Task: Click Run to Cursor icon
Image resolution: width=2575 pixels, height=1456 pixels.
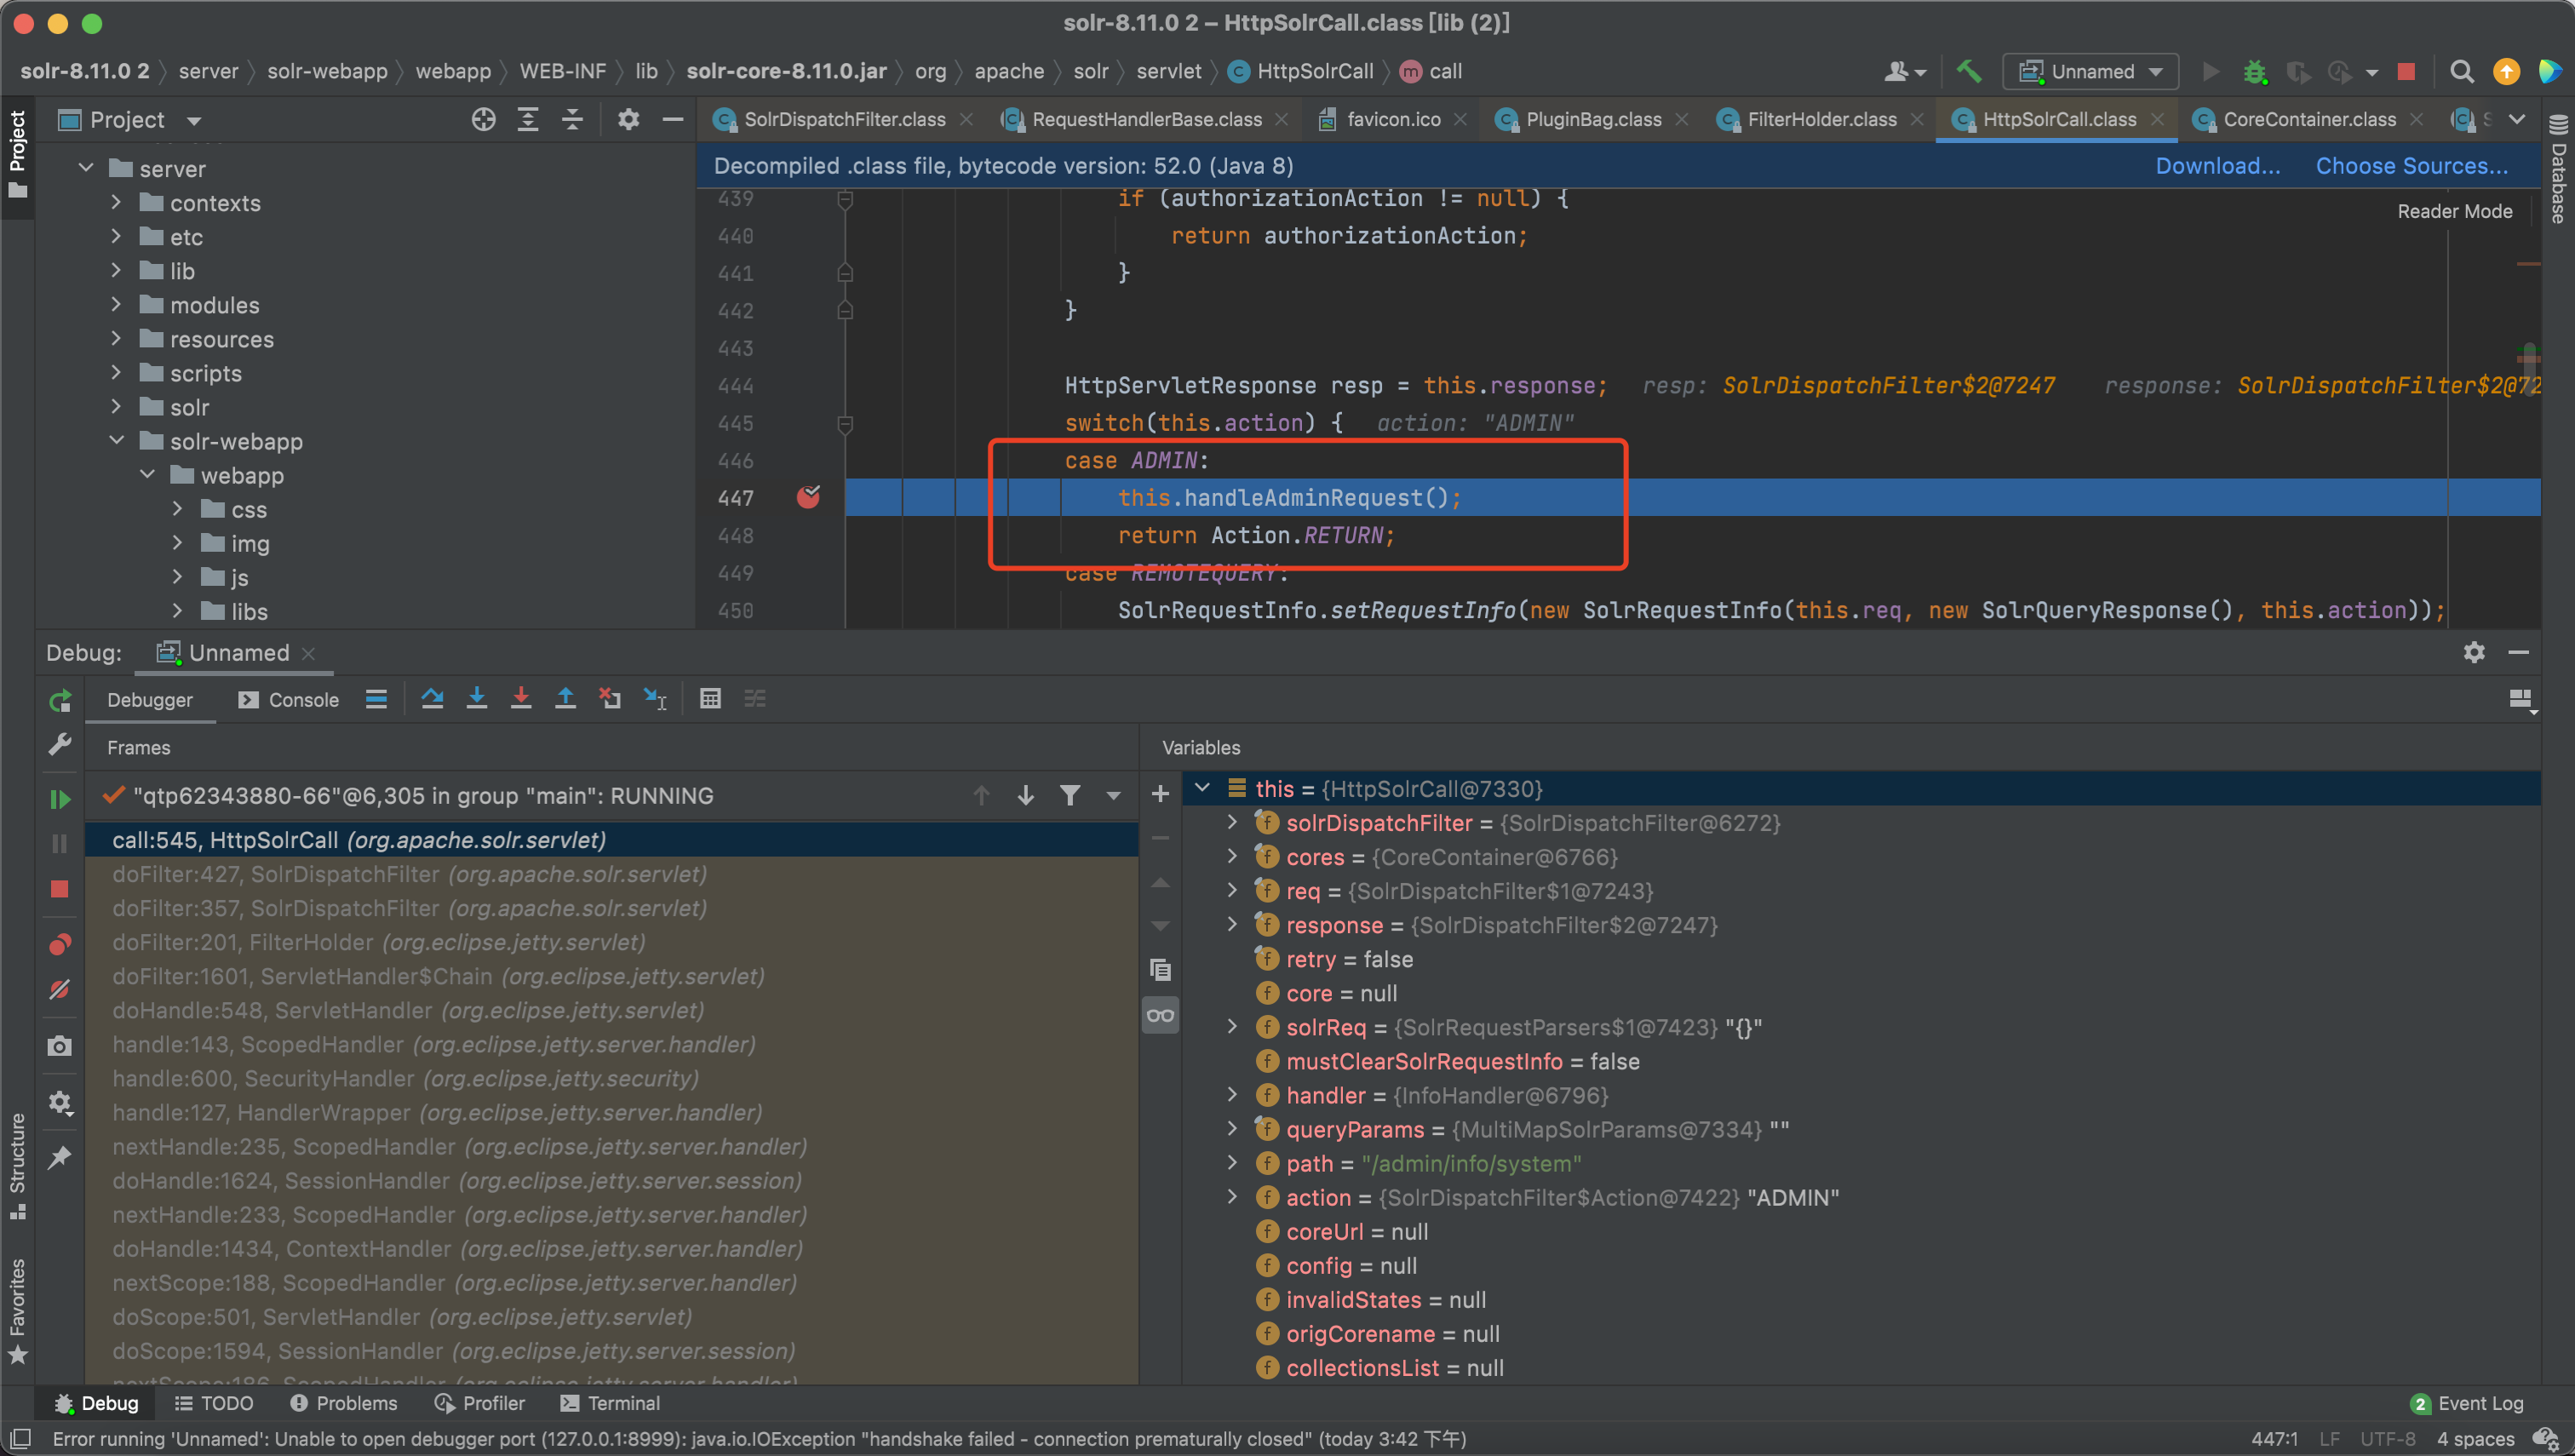Action: pyautogui.click(x=655, y=699)
